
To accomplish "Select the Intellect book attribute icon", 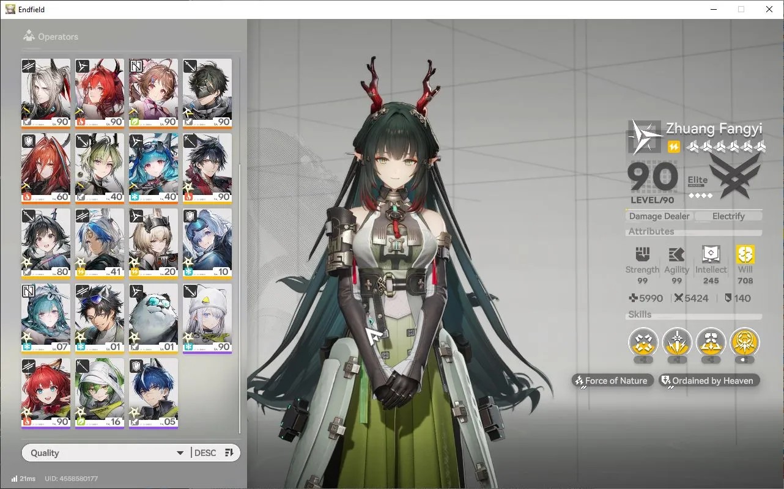I will tap(711, 254).
